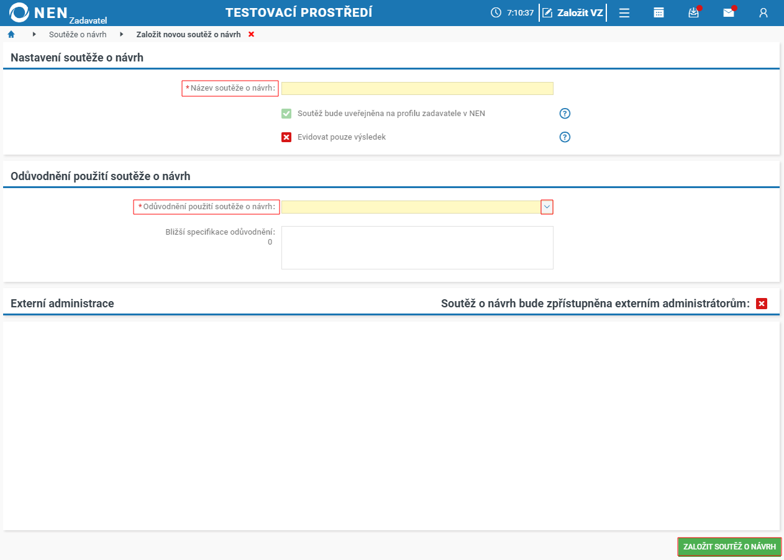Click the TESTOVACÍ PROSTŘEDÍ title
This screenshot has height=560, width=784.
click(299, 12)
